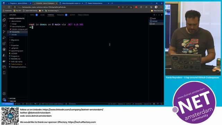Viewport: 222px width, 125px height.
Task: Click the Bookmarks item in the favorites bar
Action: (7, 11)
